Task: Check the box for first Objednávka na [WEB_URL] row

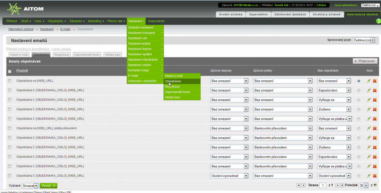Action: pyautogui.click(x=10, y=81)
